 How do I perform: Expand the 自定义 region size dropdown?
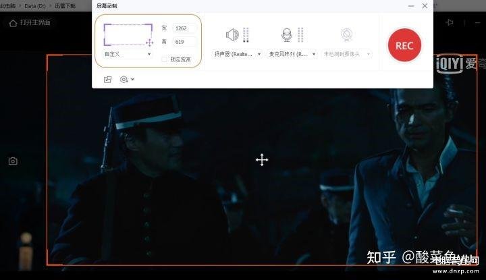pos(128,54)
